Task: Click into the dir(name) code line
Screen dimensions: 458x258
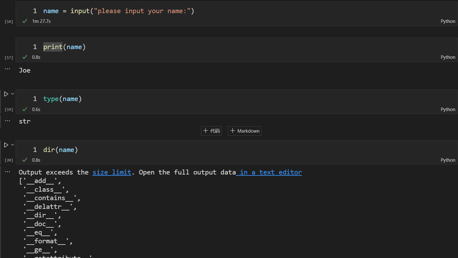Action: pyautogui.click(x=61, y=150)
